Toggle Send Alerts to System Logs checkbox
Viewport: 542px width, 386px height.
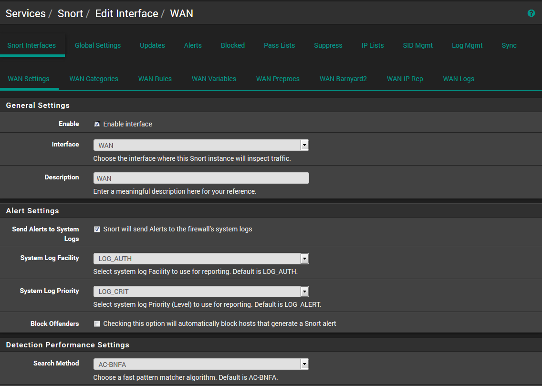pyautogui.click(x=97, y=229)
